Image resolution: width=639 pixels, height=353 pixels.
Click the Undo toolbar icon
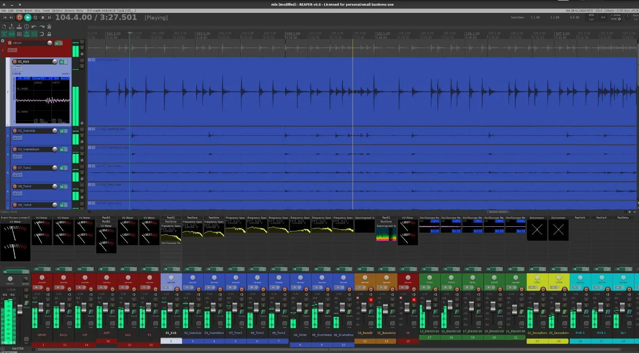pos(34,27)
